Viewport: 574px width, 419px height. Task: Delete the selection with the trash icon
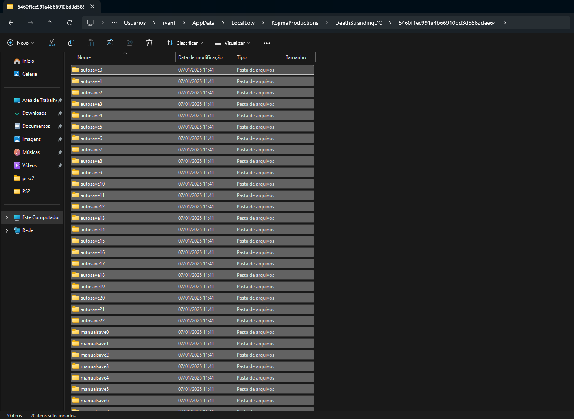coord(149,43)
